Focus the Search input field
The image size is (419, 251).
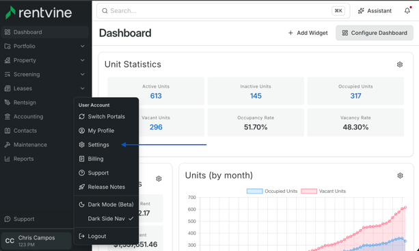223,11
